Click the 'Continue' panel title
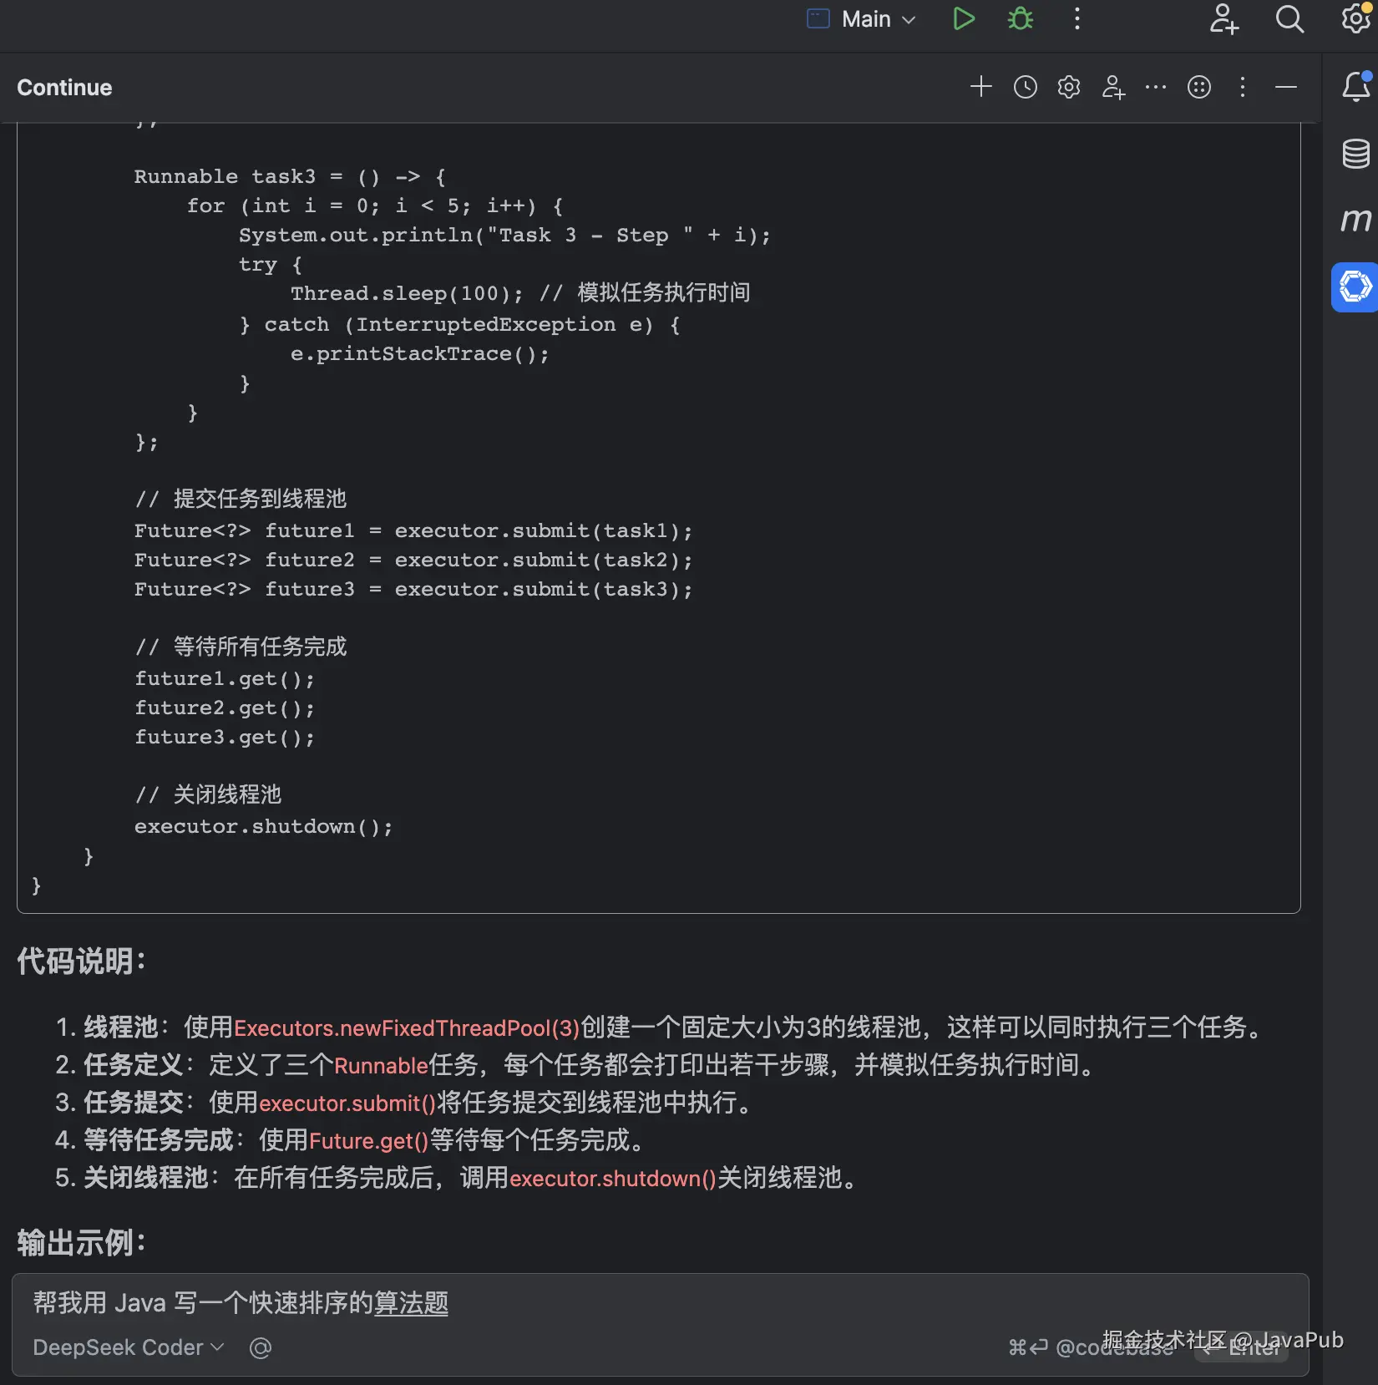This screenshot has width=1378, height=1385. (64, 87)
